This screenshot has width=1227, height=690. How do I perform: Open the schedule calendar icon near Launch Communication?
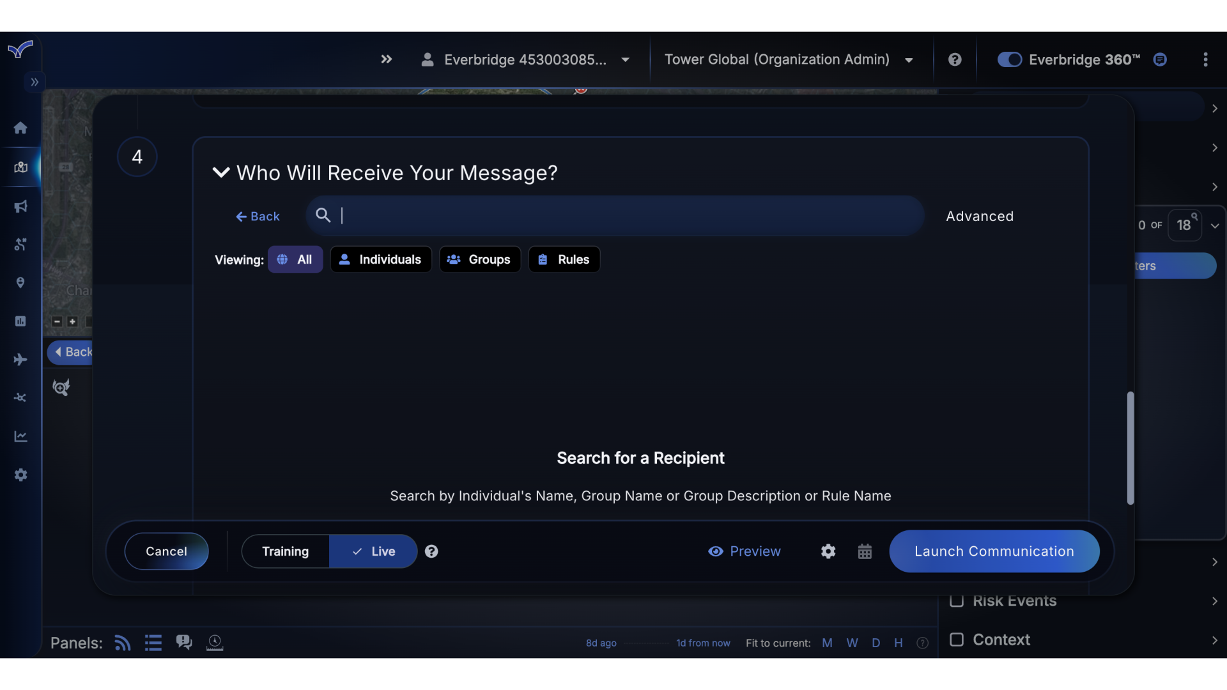[x=865, y=551]
